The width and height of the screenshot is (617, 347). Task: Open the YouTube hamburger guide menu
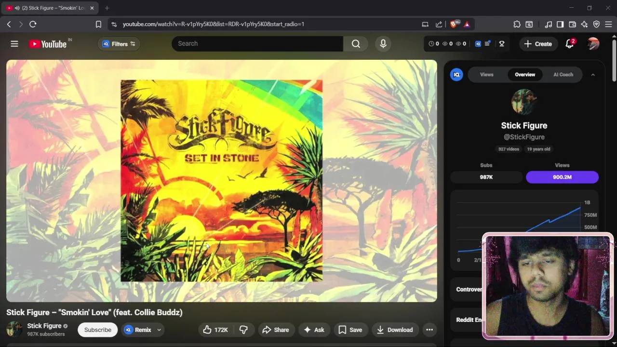pos(14,44)
